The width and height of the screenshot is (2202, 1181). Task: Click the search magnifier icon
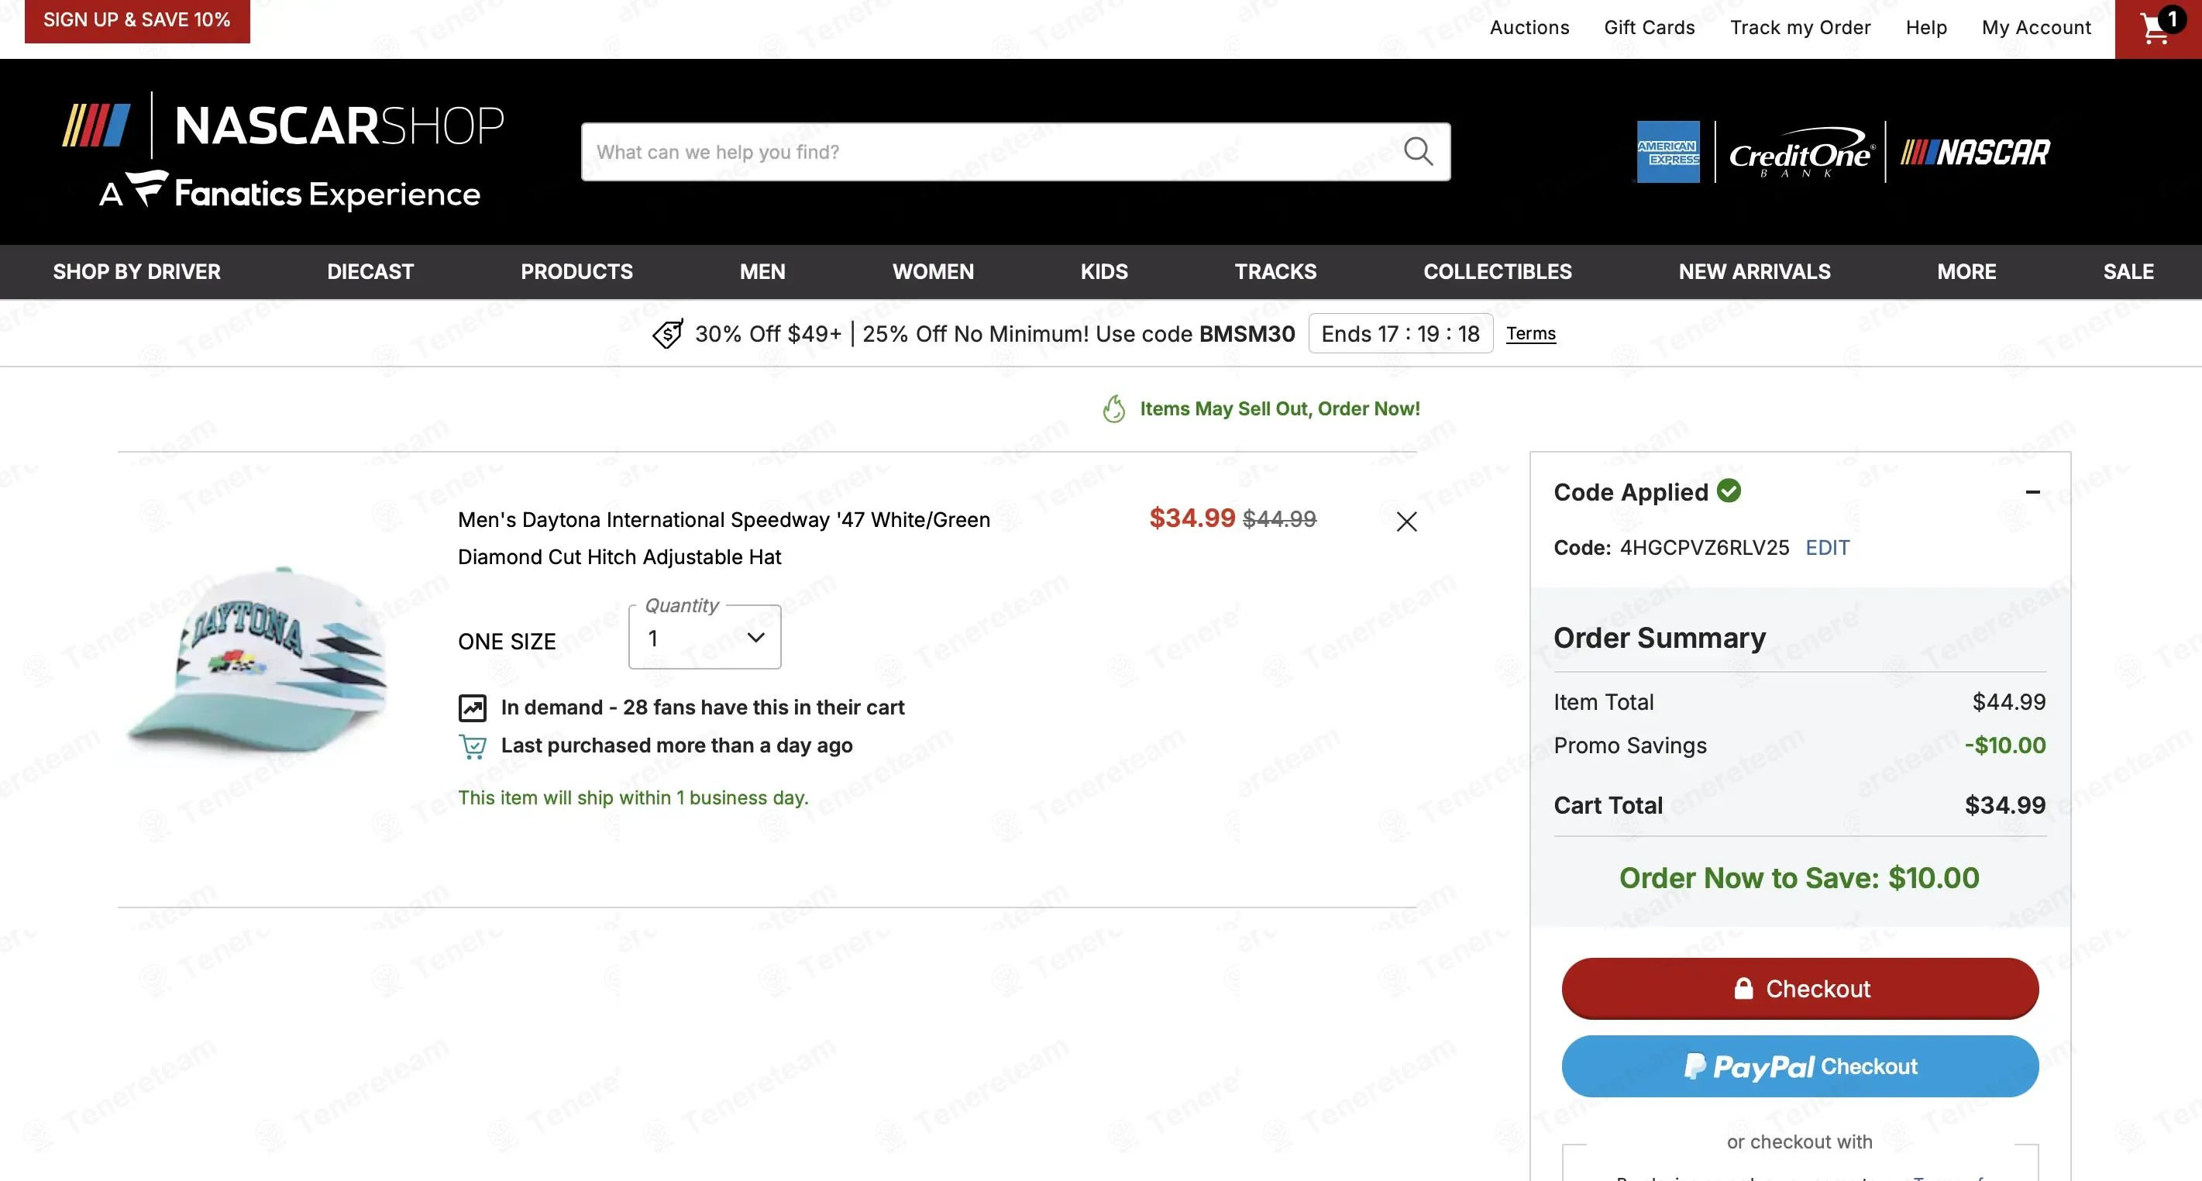point(1418,151)
